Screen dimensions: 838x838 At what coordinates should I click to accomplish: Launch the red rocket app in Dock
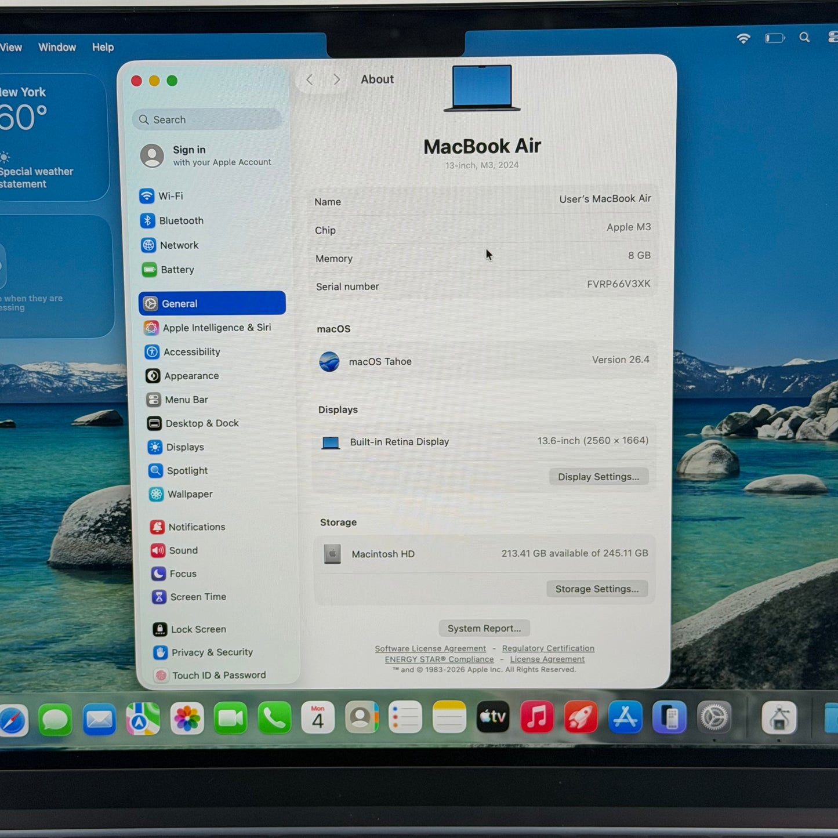coord(581,717)
